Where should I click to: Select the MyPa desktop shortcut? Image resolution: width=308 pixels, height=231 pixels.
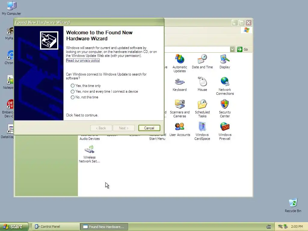9,33
